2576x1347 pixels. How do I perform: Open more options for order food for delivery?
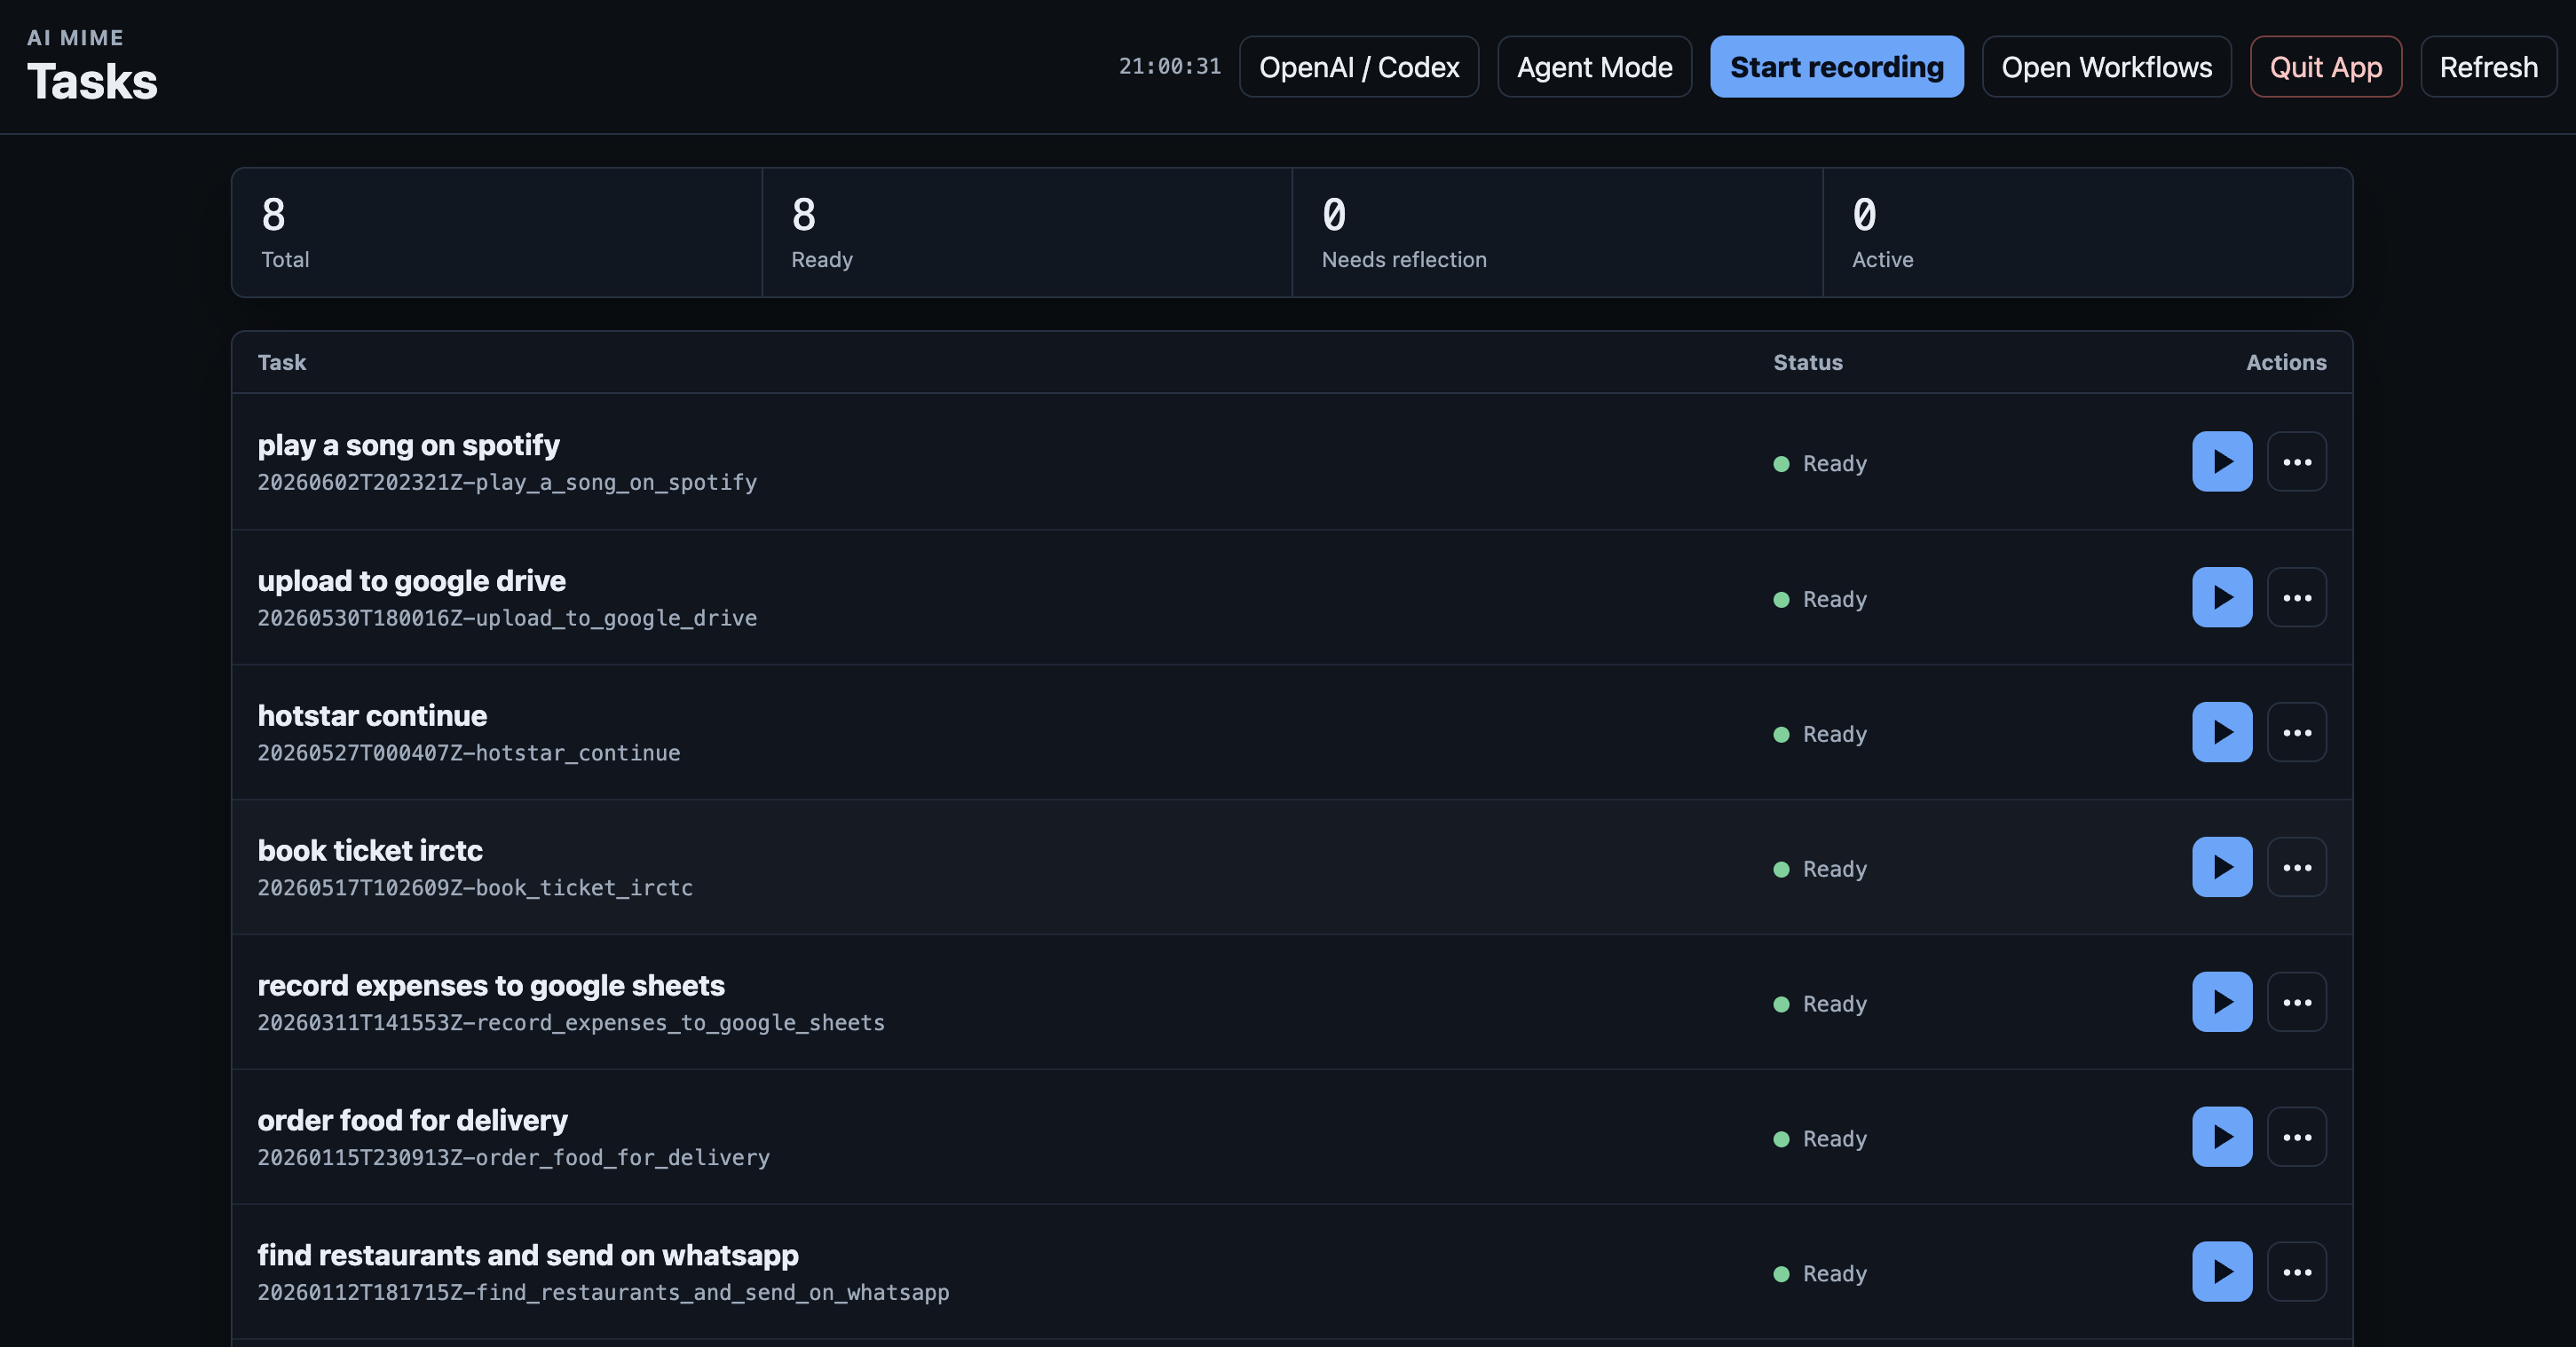pos(2296,1137)
